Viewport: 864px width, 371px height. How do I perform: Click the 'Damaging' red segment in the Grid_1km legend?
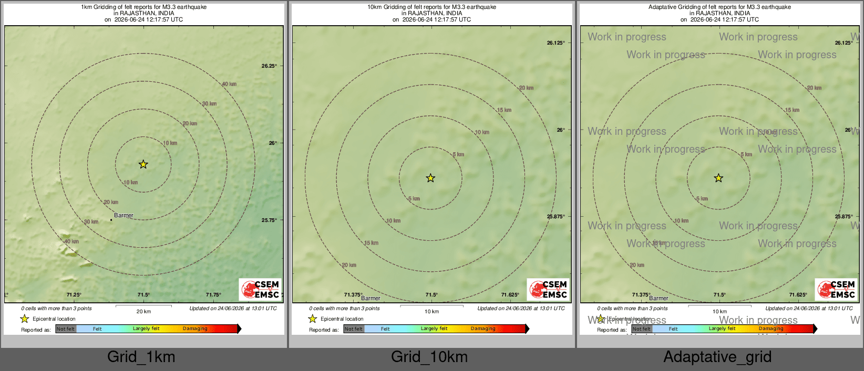(x=195, y=328)
